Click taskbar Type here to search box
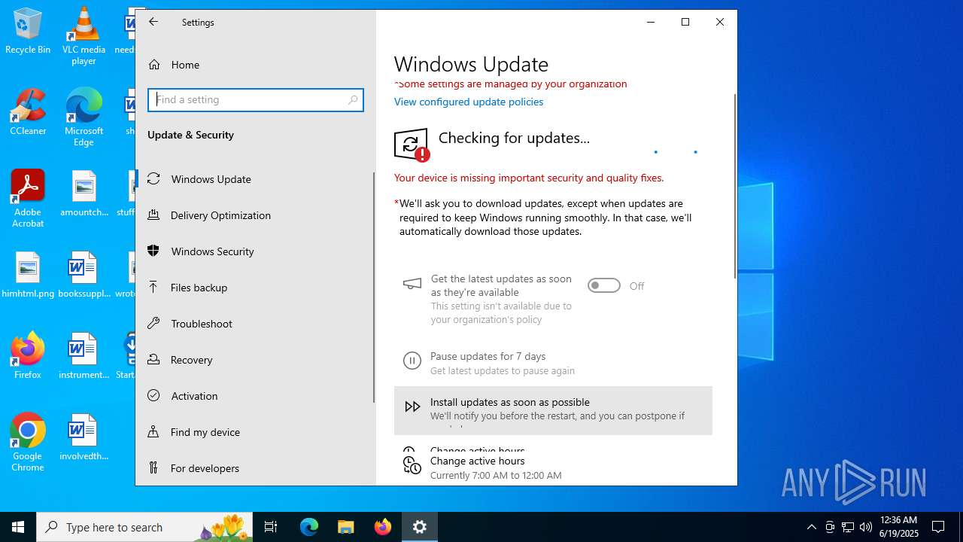Image resolution: width=963 pixels, height=542 pixels. 145,527
